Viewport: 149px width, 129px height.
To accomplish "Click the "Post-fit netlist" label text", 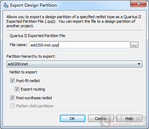I will tap(28, 81).
